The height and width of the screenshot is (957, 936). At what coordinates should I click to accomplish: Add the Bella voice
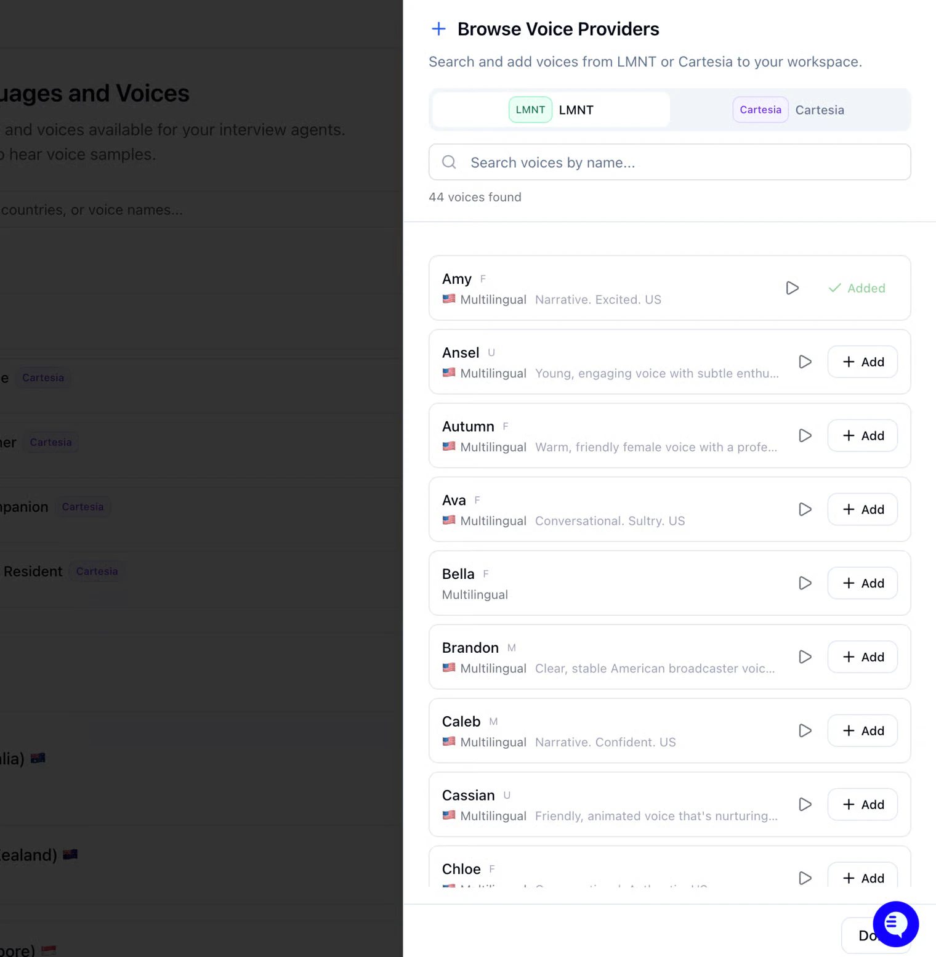click(862, 583)
